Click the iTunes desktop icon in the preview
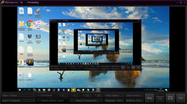The width and height of the screenshot is (187, 104). tap(38, 25)
